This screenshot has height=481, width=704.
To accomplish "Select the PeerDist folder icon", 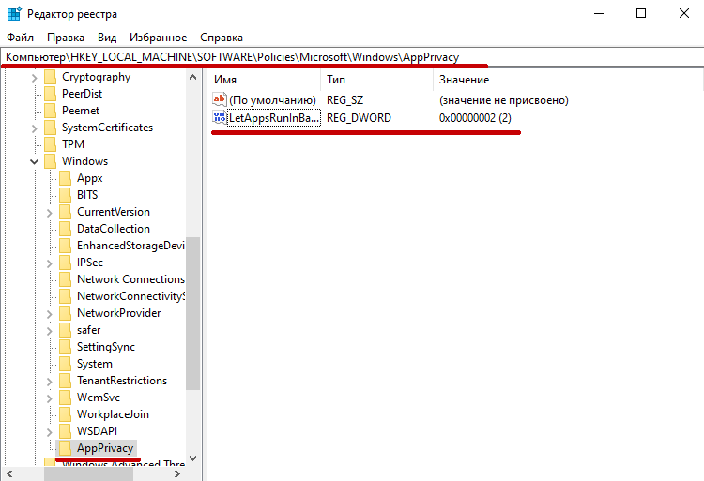I will [51, 94].
